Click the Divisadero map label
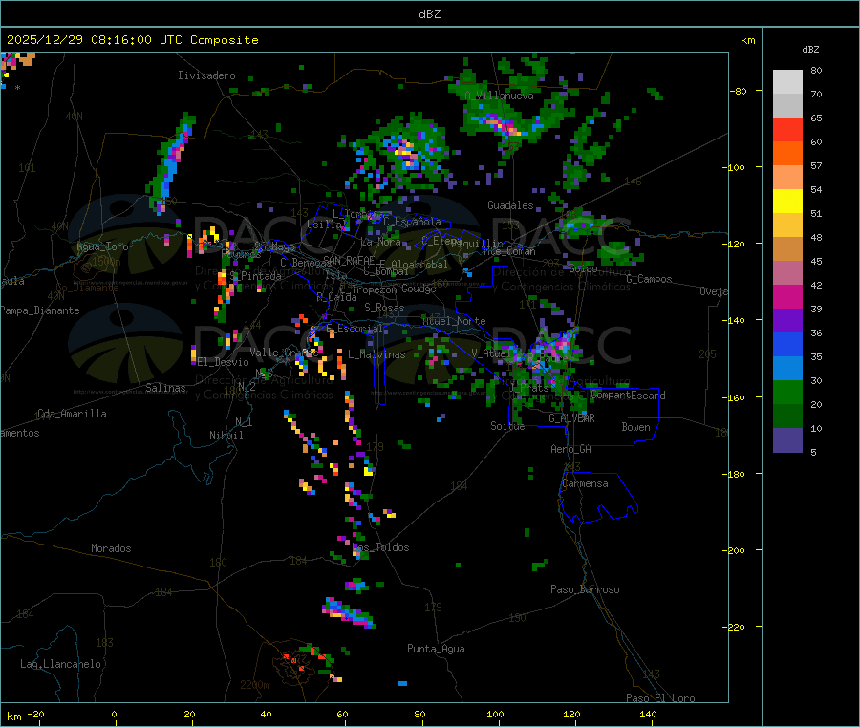This screenshot has width=860, height=727. click(x=206, y=75)
